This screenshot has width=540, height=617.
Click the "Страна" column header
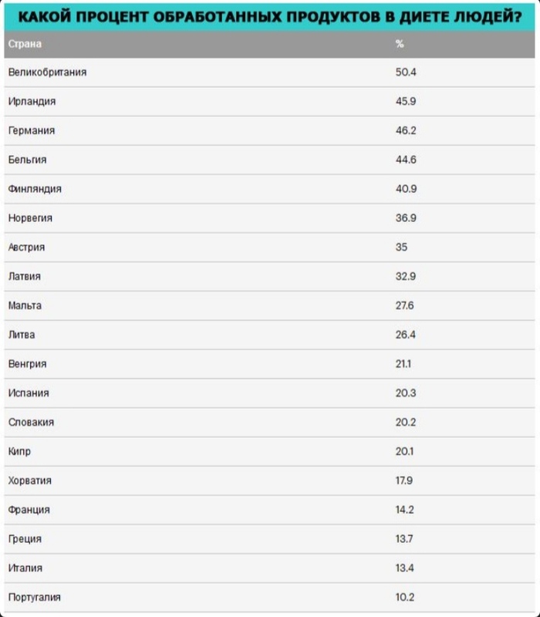tap(24, 44)
